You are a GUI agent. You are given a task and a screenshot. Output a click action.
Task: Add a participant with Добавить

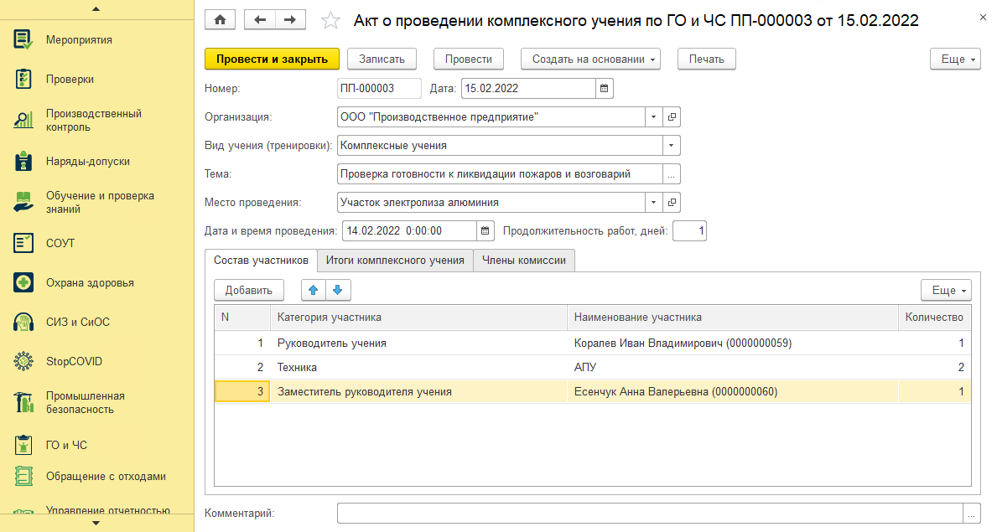248,290
